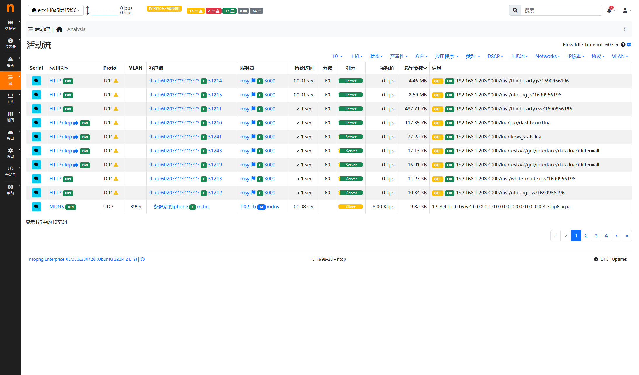Screen dimensions: 639x375
Task: Open the rows-per-page 10 dropdown
Action: (337, 56)
